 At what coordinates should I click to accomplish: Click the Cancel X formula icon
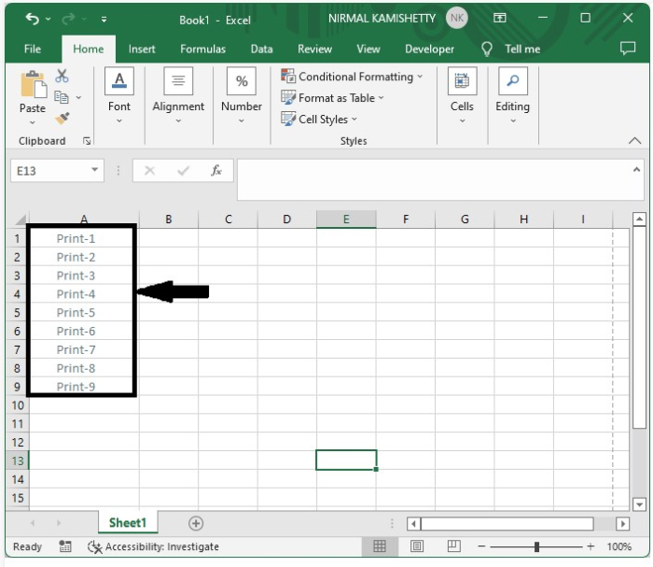click(x=149, y=171)
